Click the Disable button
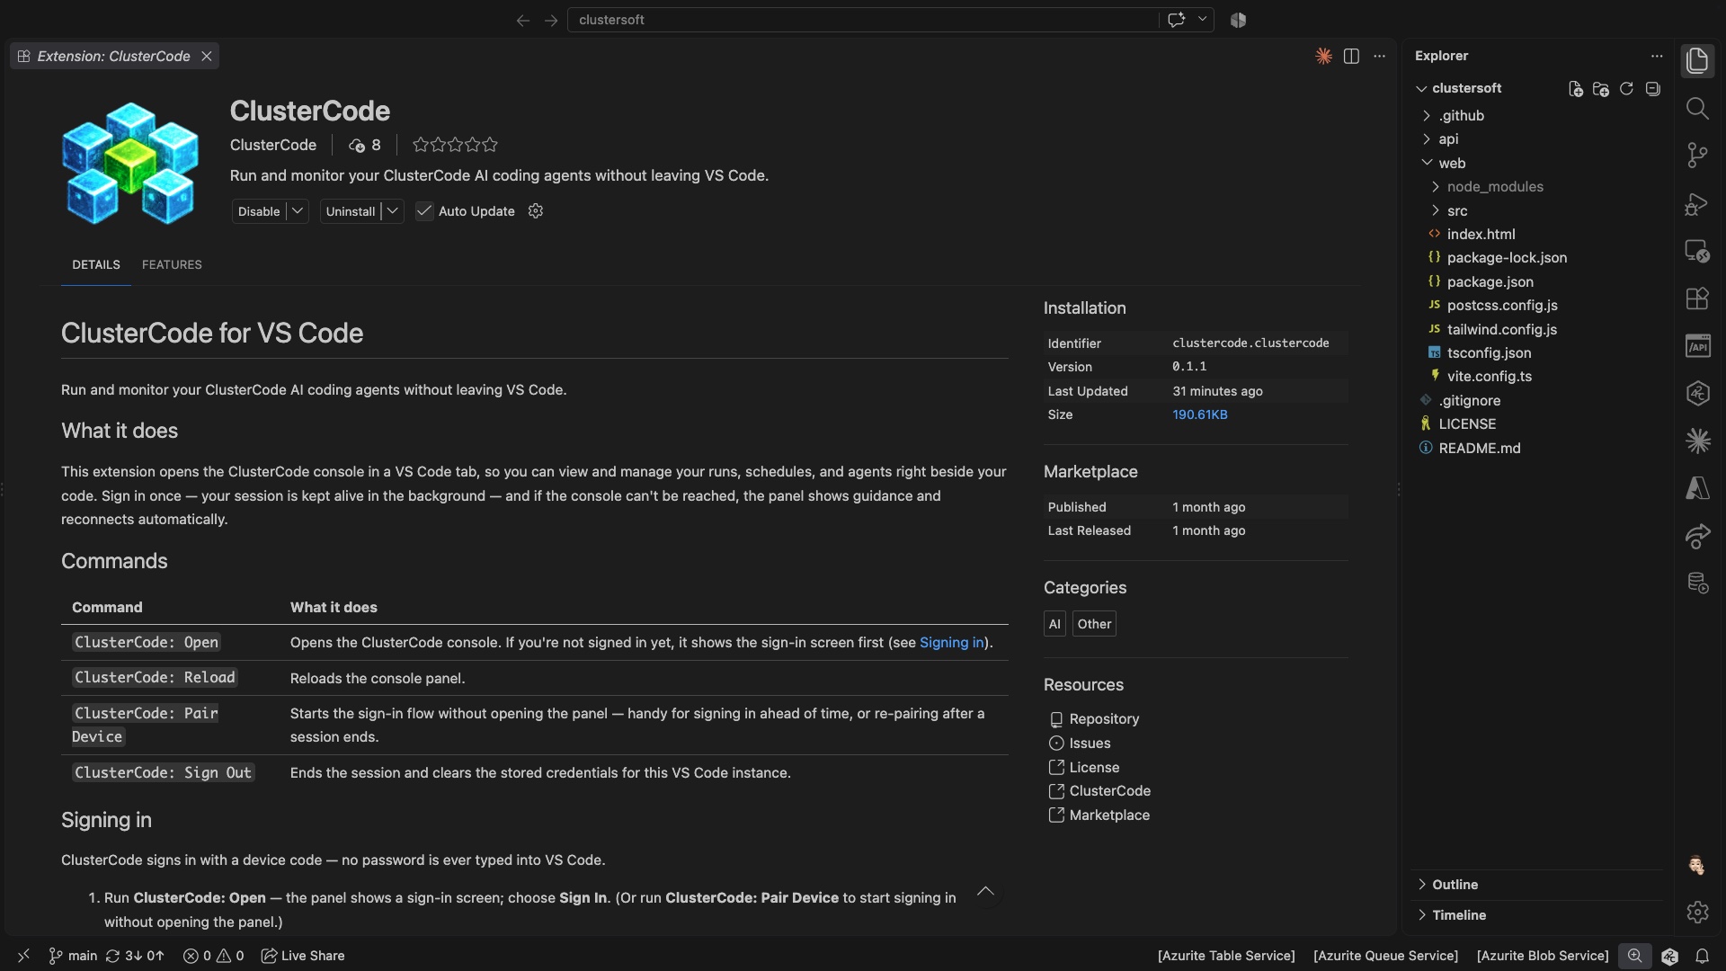 [x=259, y=211]
